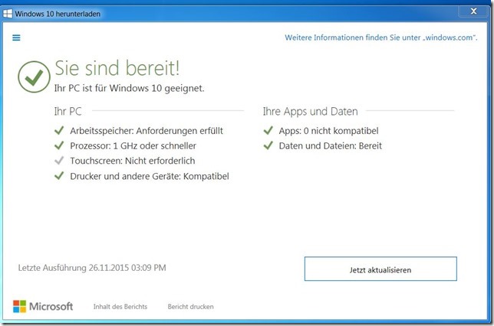
Task: Close the Windows 10 herunterladen window
Action: (x=473, y=11)
